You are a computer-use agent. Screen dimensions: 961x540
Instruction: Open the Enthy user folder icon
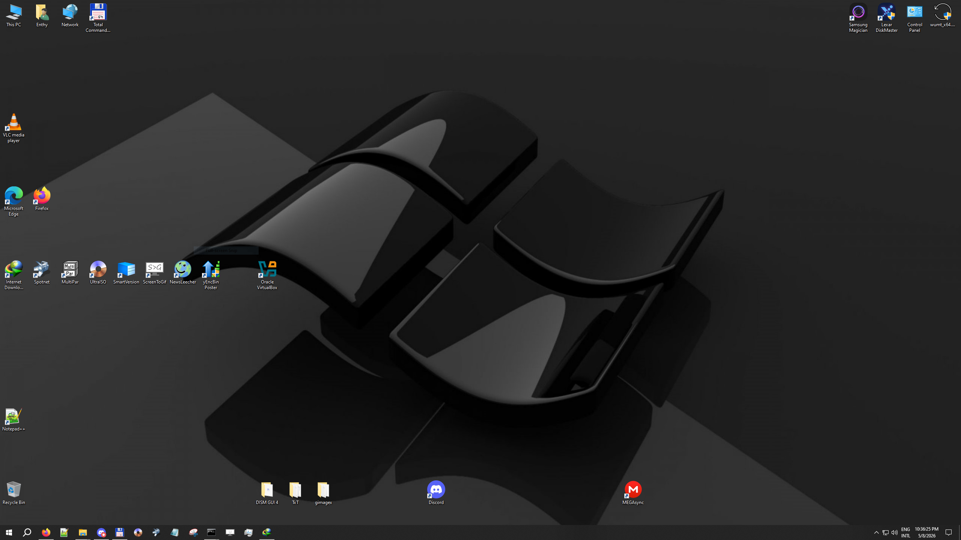click(42, 16)
